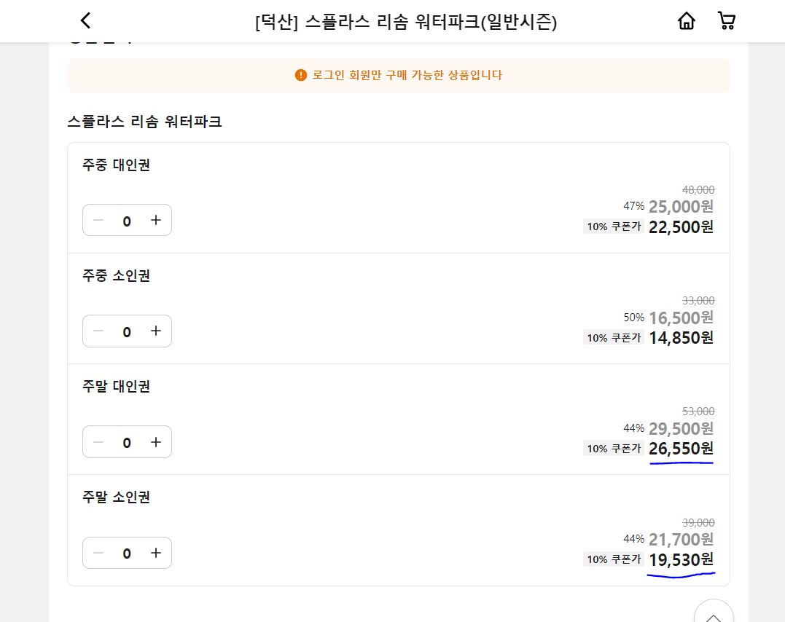Click the strikethrough original price 48,000
The width and height of the screenshot is (785, 622).
click(698, 189)
